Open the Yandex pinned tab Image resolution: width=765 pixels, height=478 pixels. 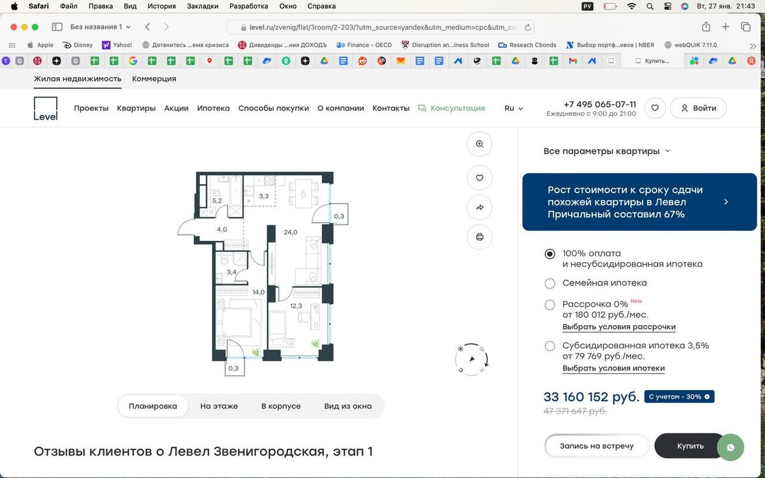(752, 61)
